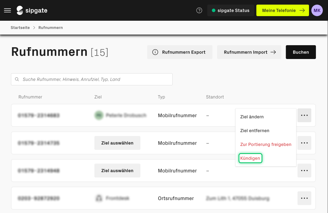Focus the Suche Rufnummer search field
Screen dimensions: 328x213
(95, 79)
